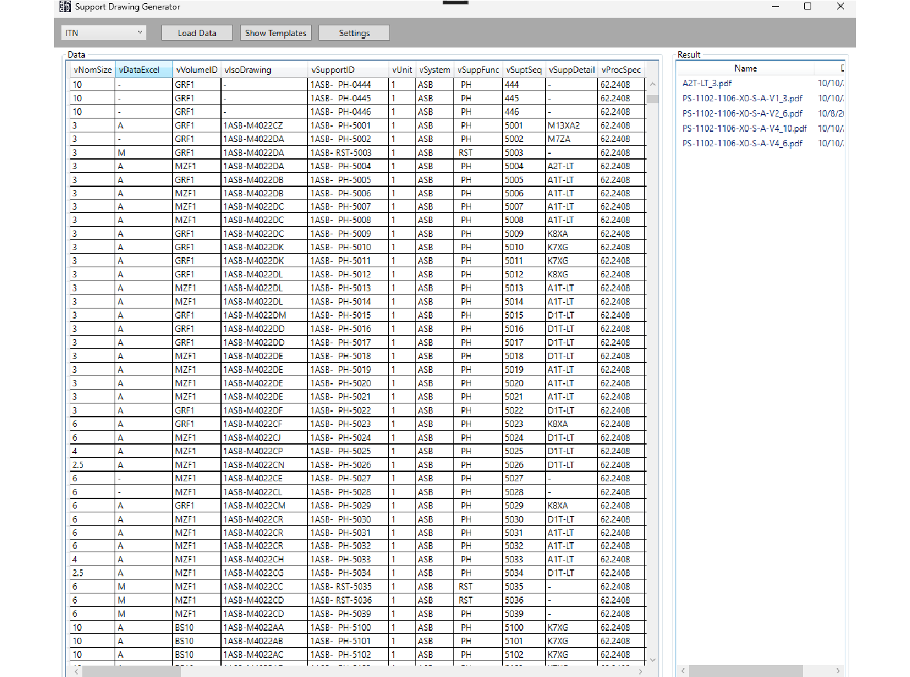Viewport: 910px width, 677px height.
Task: Maximize the Support Drawing Generator window
Action: [x=807, y=6]
